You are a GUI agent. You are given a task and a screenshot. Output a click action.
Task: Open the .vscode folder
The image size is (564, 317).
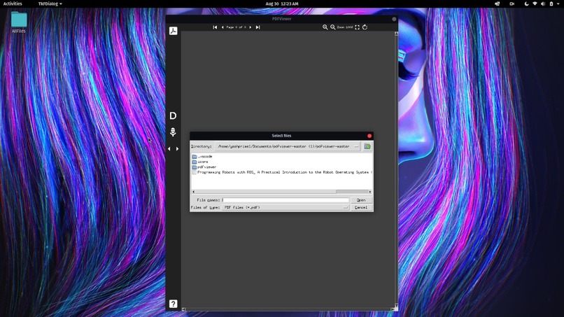(x=202, y=157)
